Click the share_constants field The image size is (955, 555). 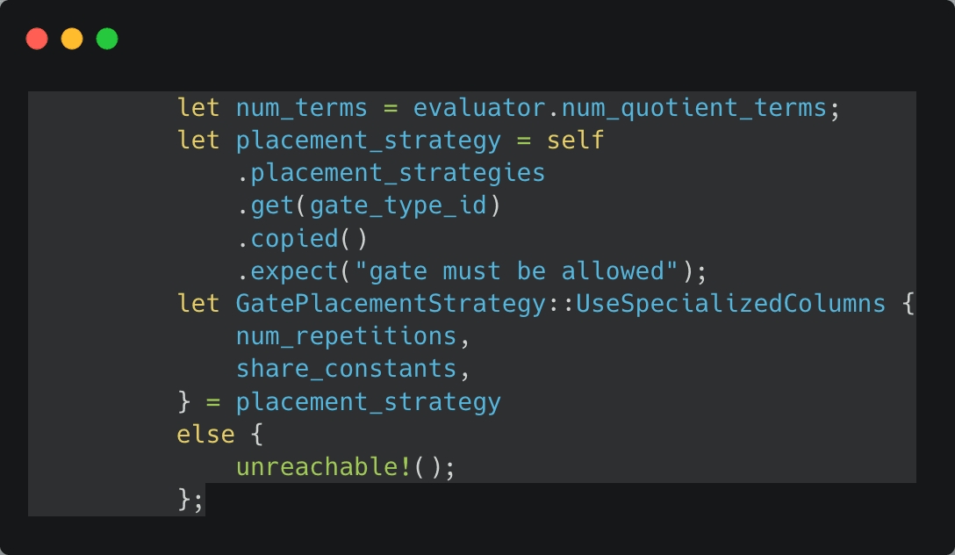click(x=346, y=369)
